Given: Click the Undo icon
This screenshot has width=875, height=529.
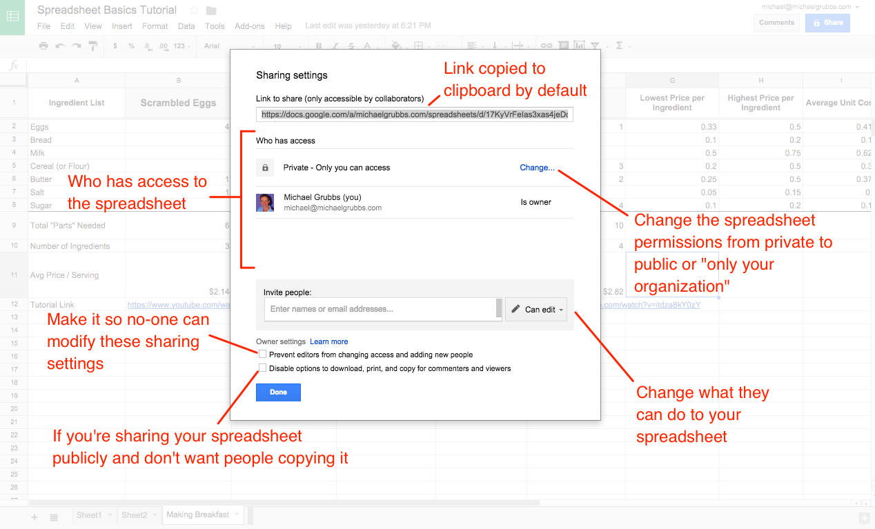Looking at the screenshot, I should 59,46.
